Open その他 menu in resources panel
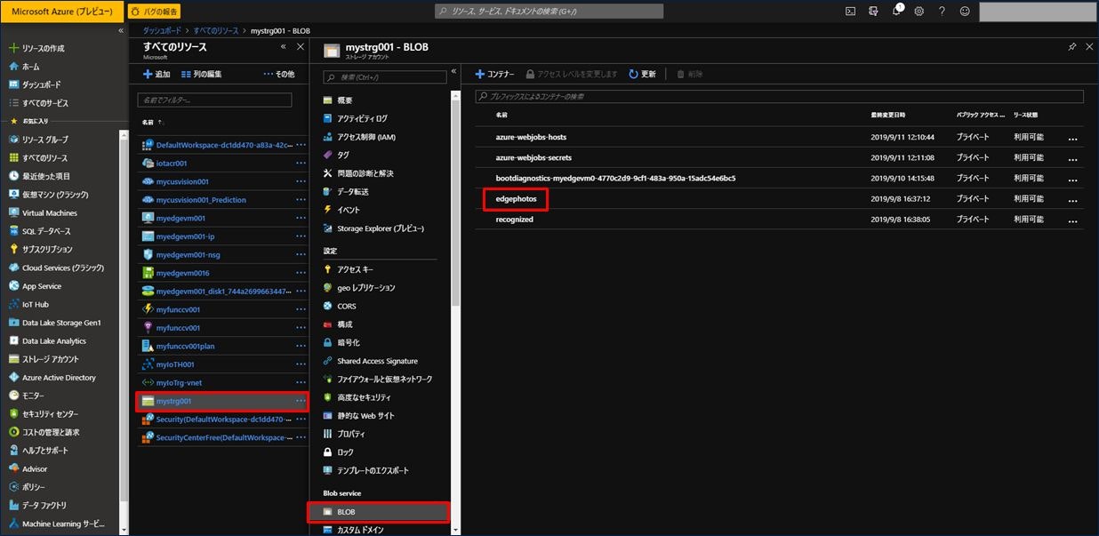 279,74
